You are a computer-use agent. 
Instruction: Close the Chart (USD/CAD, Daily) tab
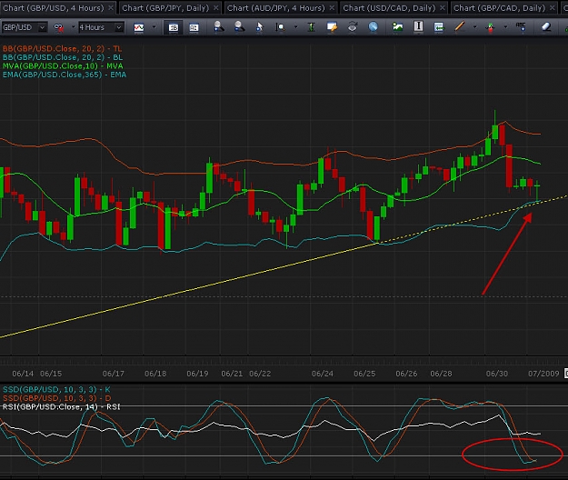pos(443,7)
